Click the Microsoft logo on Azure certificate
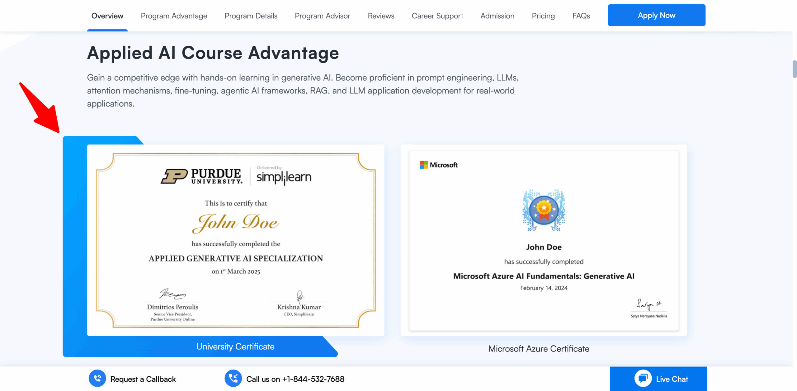Screen dimensions: 797x391 (x=438, y=165)
